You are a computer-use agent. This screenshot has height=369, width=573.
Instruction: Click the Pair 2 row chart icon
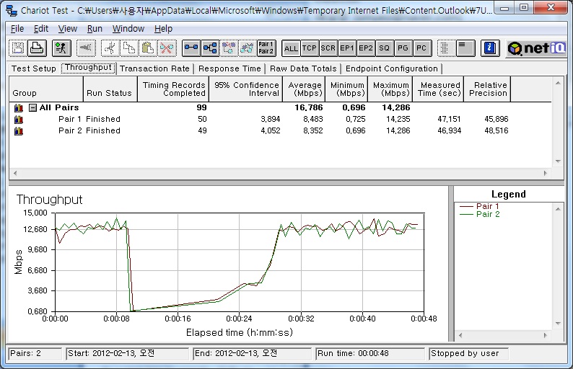tap(19, 131)
